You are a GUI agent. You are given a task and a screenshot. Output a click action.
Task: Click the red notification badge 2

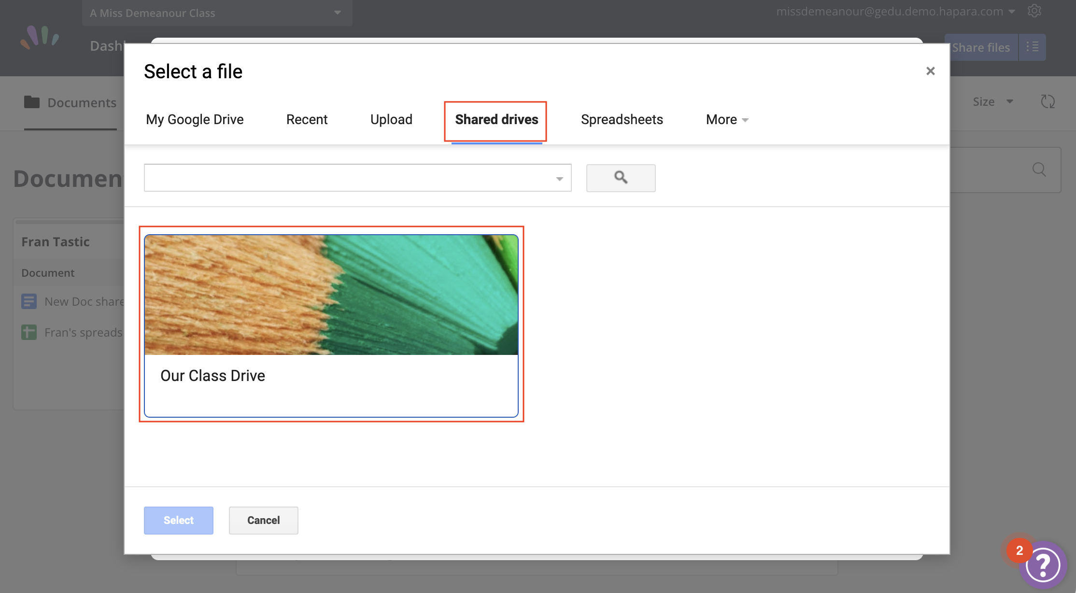coord(1019,551)
